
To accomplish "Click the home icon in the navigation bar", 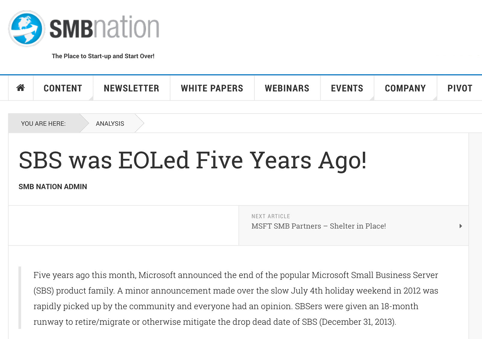I will 20,88.
